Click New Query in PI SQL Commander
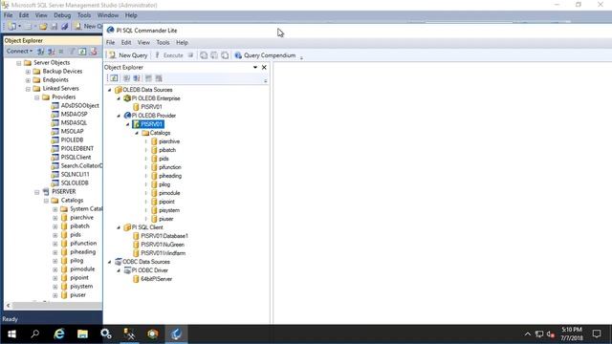Image resolution: width=612 pixels, height=344 pixels. [128, 55]
